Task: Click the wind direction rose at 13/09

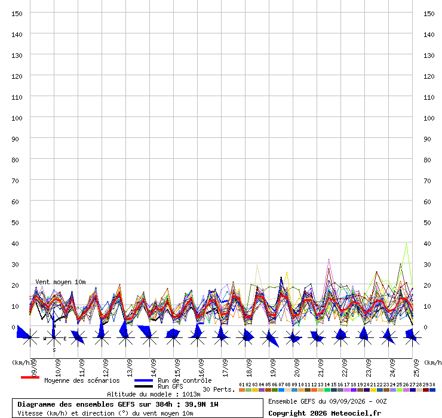Action: 125,337
